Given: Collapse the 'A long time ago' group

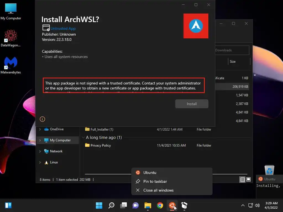Looking at the screenshot, I should pos(83,137).
